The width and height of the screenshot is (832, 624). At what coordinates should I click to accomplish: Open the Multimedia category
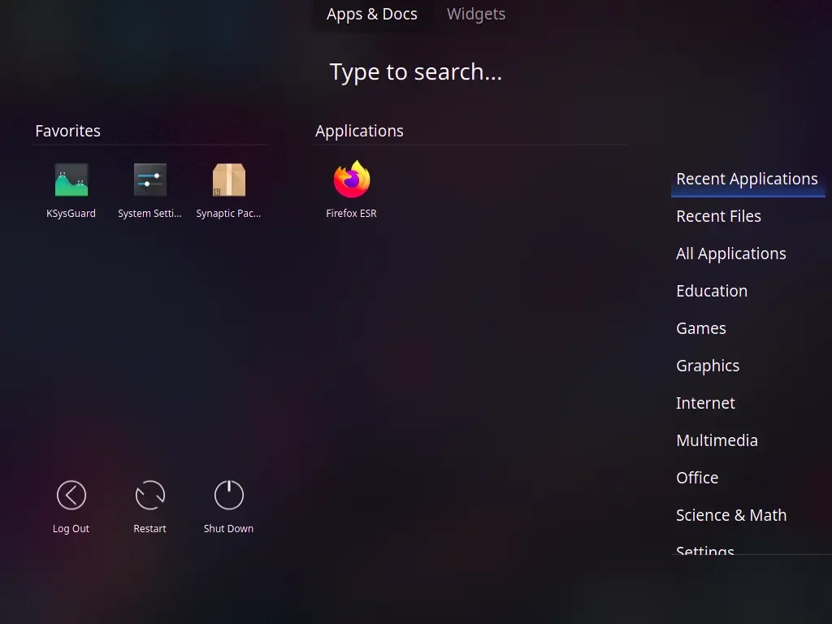(717, 440)
